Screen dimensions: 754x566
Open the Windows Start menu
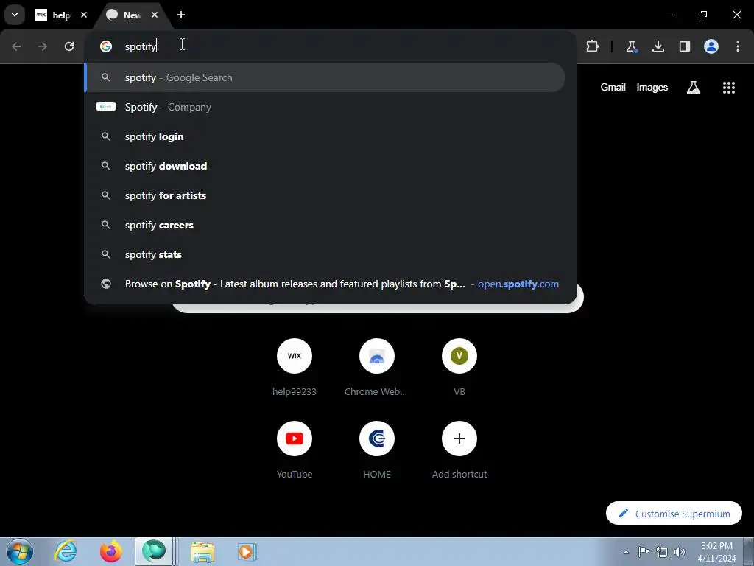point(20,551)
